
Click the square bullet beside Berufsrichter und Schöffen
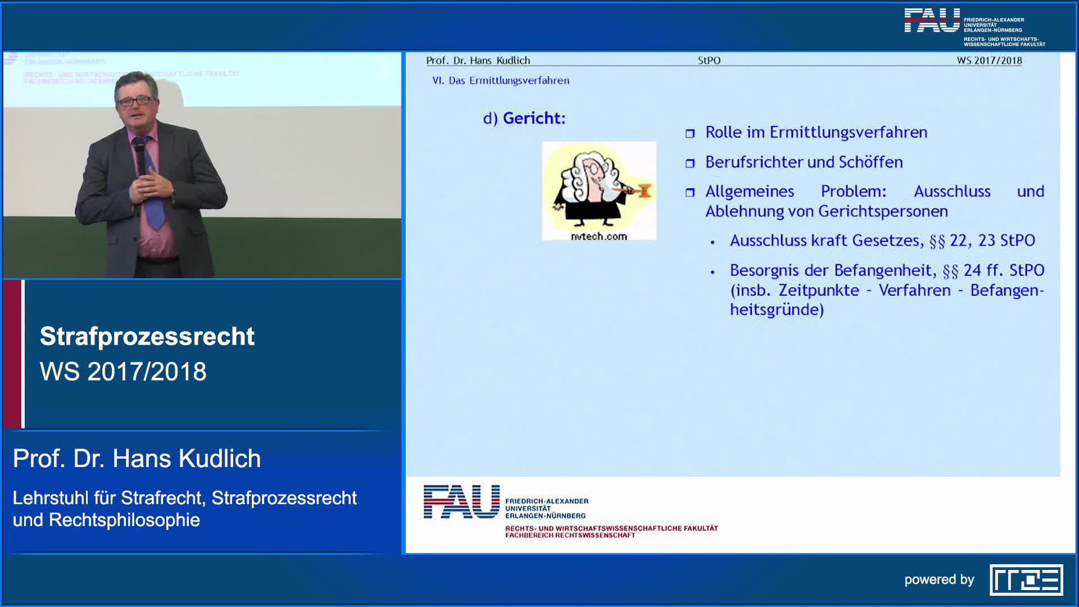691,162
